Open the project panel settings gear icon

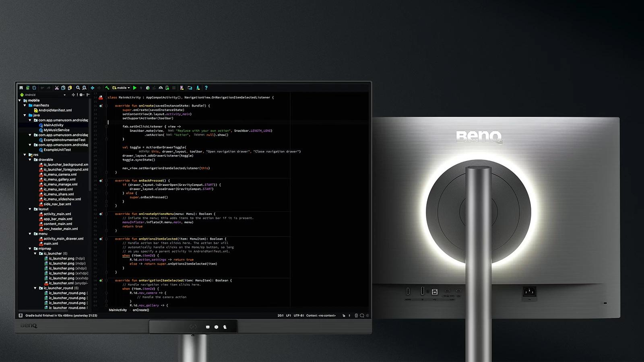click(81, 95)
